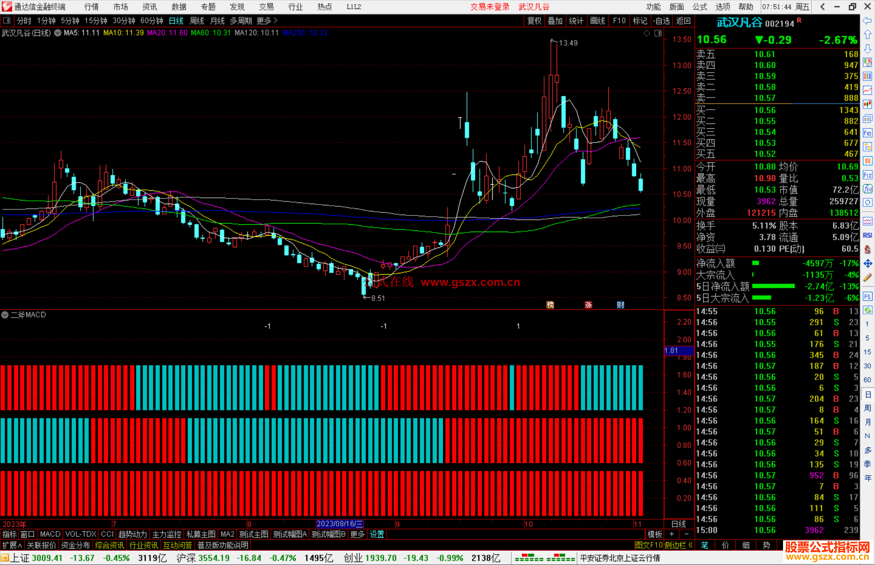Toggle the 二斧MACD indicator circle button

[x=5, y=315]
